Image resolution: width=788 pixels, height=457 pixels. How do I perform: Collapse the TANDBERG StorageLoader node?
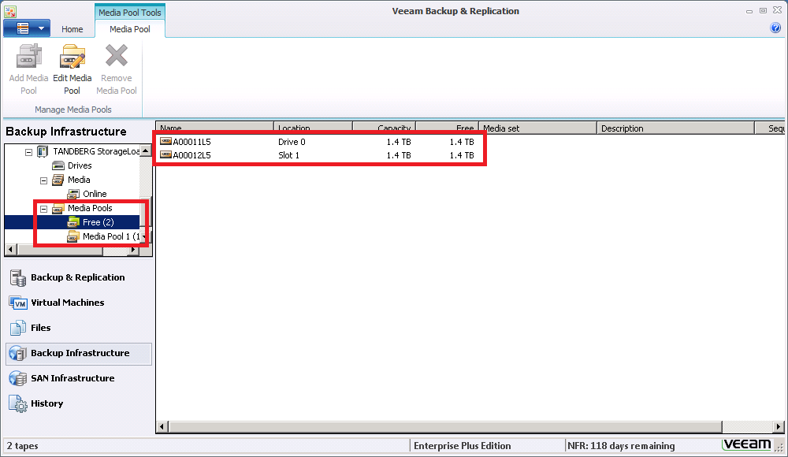pos(29,152)
